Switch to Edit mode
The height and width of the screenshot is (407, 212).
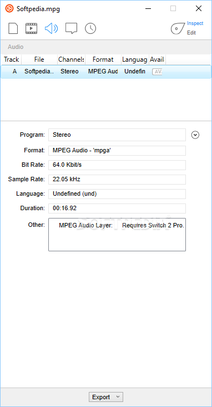[x=191, y=33]
